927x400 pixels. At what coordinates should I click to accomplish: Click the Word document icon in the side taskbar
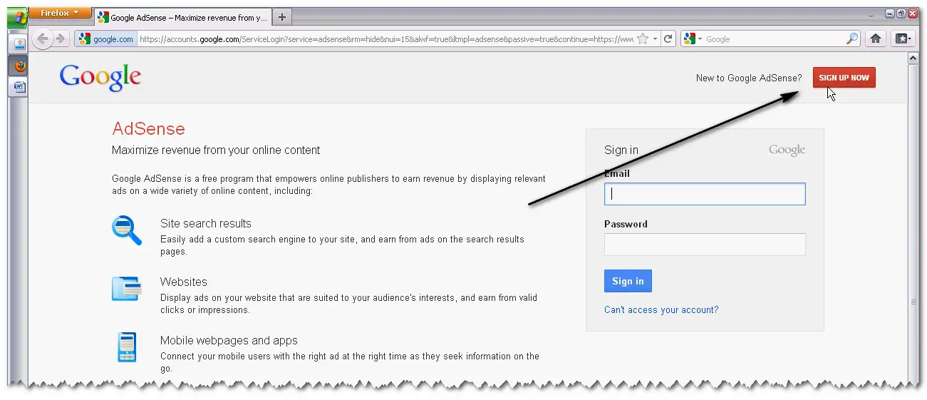pos(19,87)
